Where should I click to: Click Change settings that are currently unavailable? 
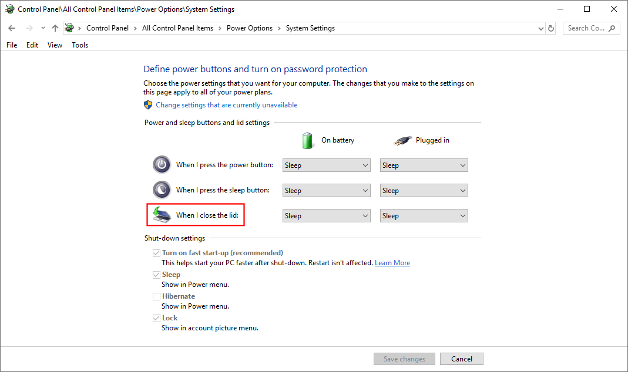click(x=226, y=104)
